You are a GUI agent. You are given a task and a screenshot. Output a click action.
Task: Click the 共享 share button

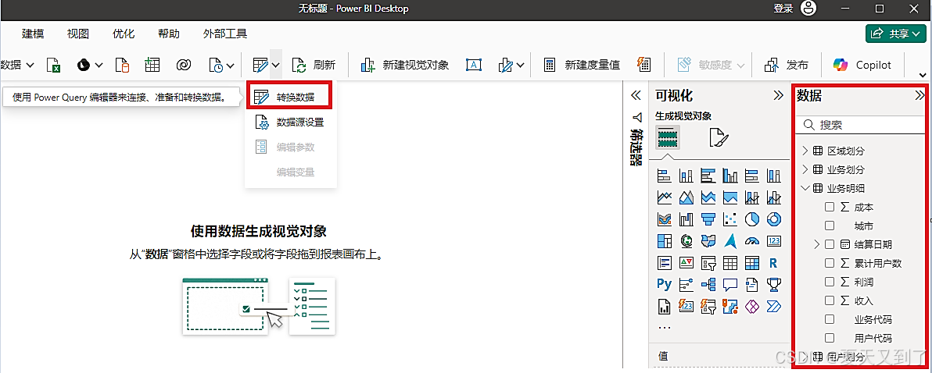(896, 34)
